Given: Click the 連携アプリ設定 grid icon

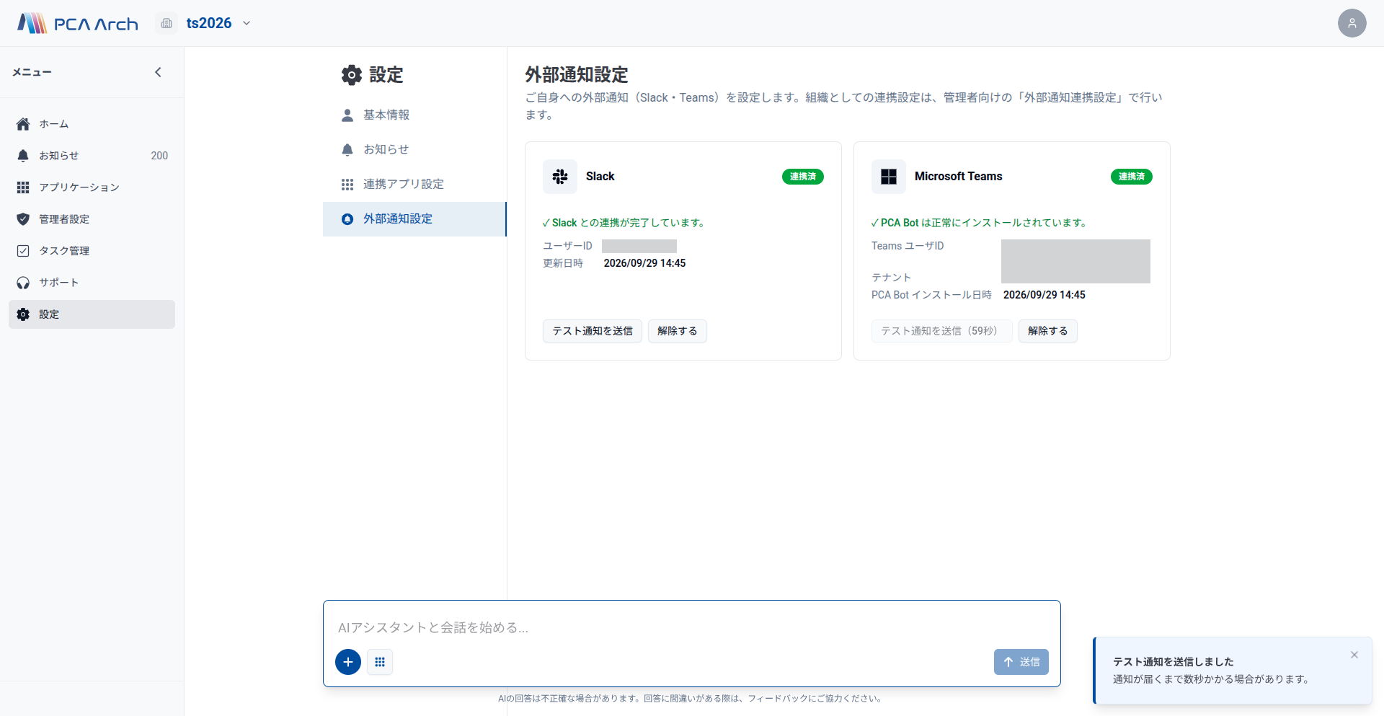Looking at the screenshot, I should pos(347,185).
